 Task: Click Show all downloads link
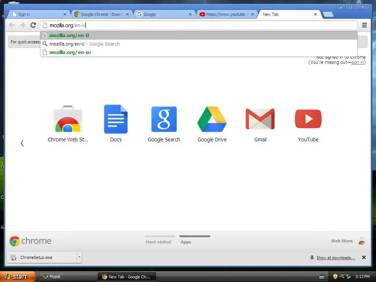pyautogui.click(x=336, y=258)
